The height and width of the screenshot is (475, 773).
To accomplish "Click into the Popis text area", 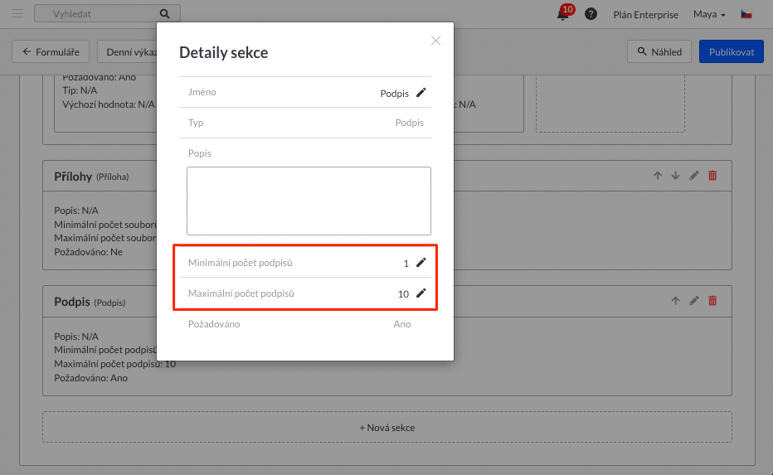I will (x=309, y=201).
